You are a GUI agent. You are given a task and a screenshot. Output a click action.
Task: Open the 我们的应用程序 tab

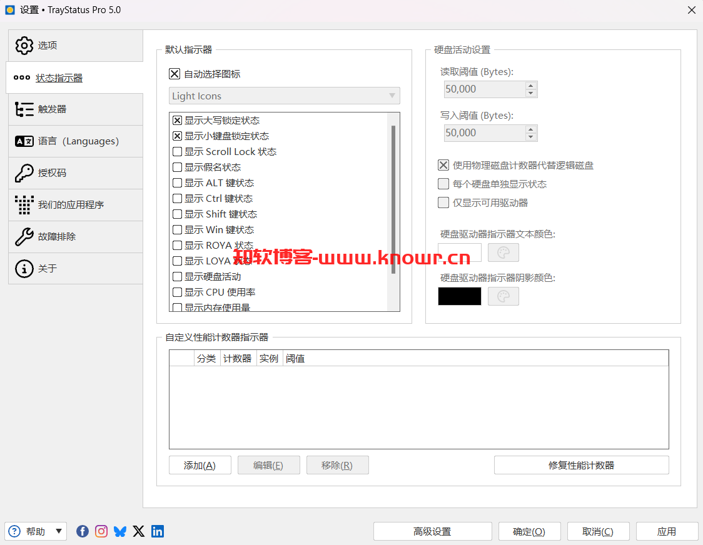pos(76,205)
